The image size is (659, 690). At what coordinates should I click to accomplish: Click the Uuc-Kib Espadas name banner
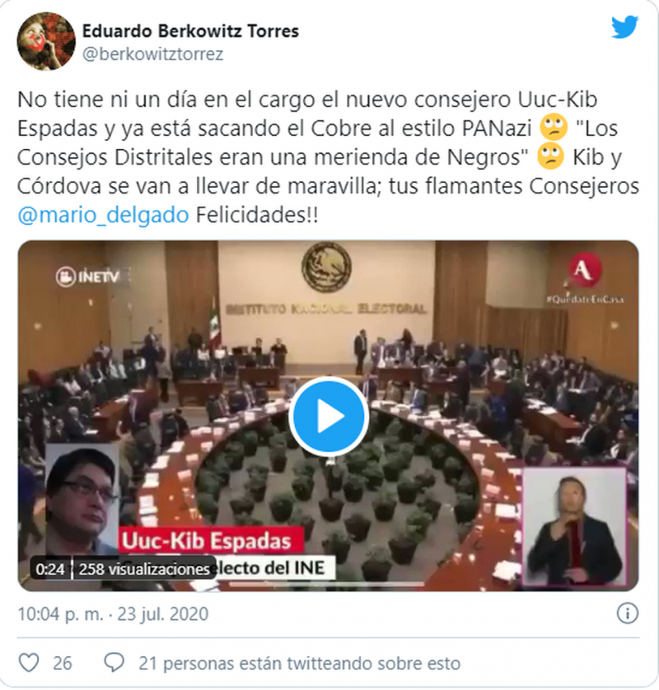click(210, 540)
